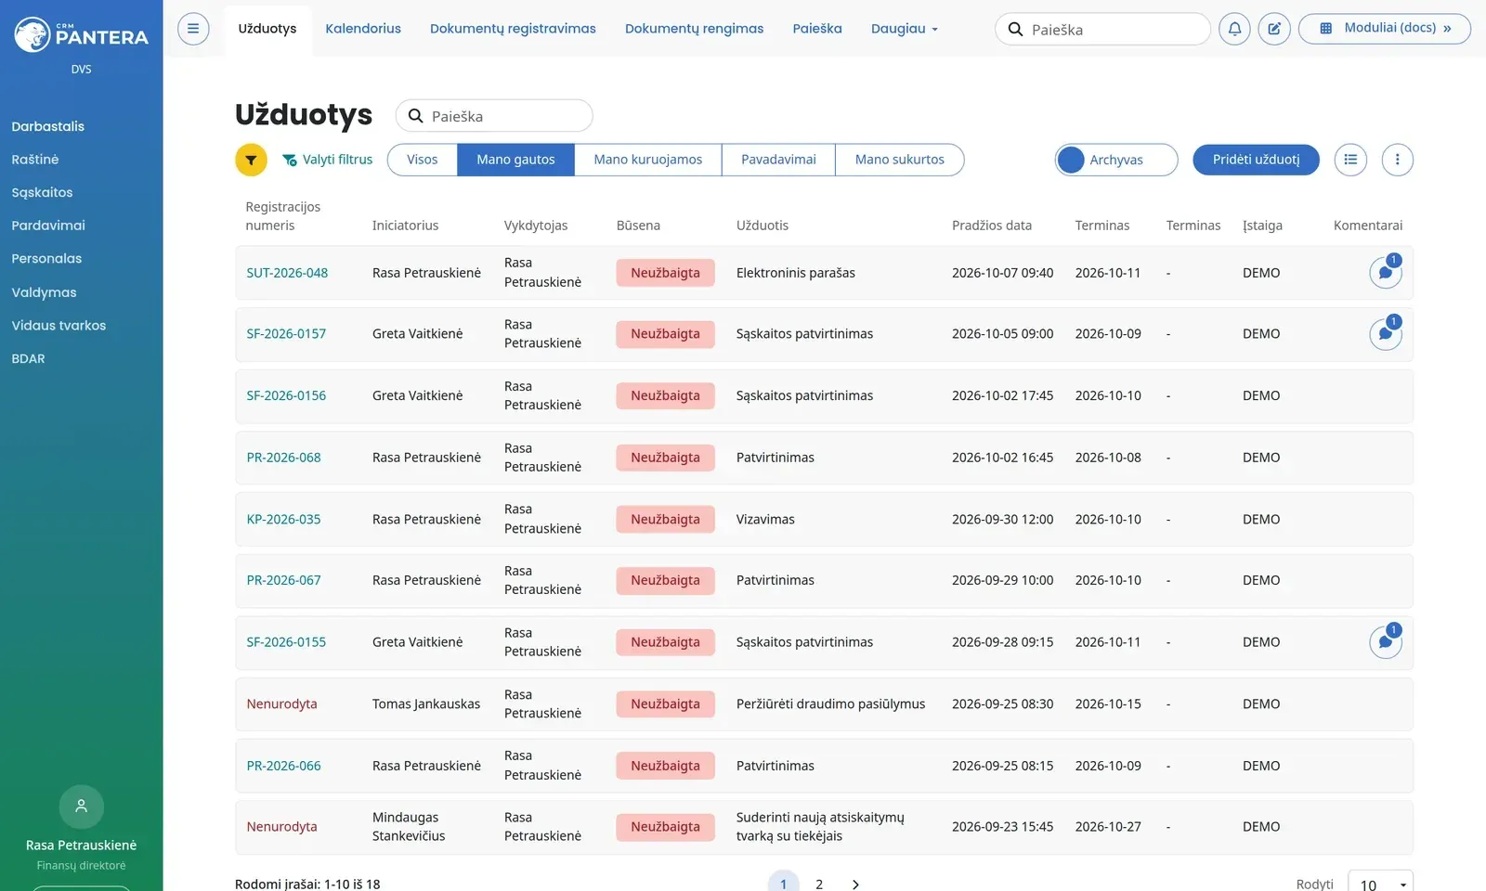The image size is (1486, 891).
Task: Open rows per page dropdown
Action: (1380, 883)
